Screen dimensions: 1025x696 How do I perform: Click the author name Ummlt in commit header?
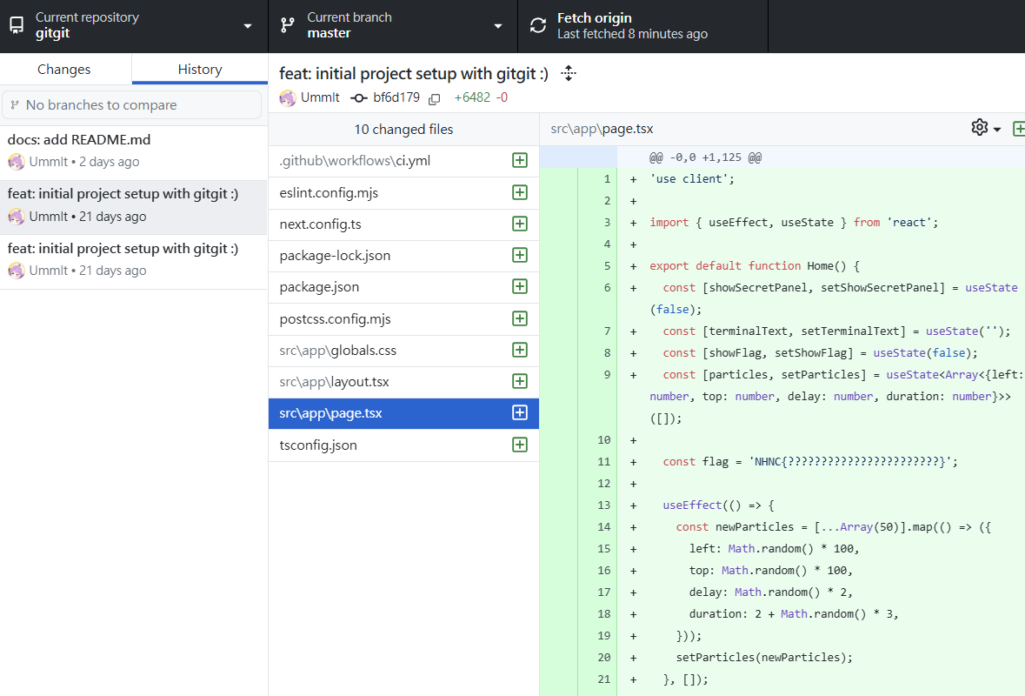point(320,97)
